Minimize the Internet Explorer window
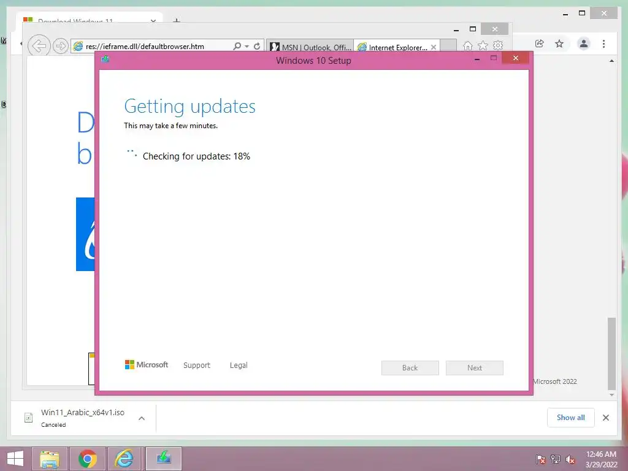 point(456,29)
